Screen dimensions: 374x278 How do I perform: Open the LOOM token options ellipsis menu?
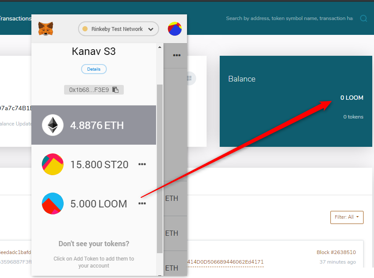pyautogui.click(x=142, y=203)
